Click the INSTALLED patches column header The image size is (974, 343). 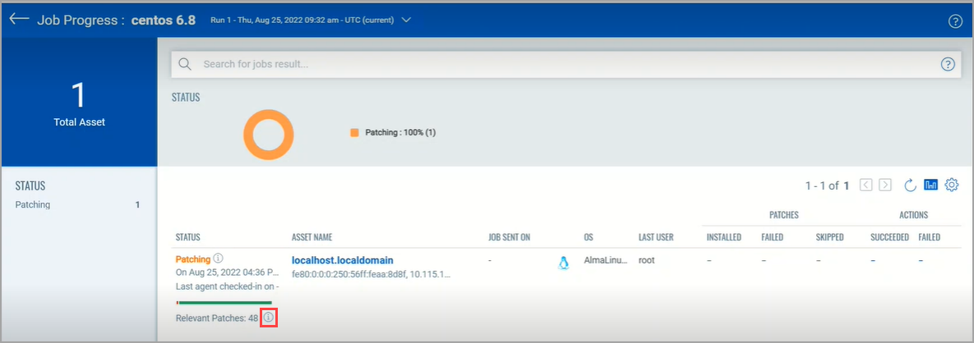(x=723, y=238)
